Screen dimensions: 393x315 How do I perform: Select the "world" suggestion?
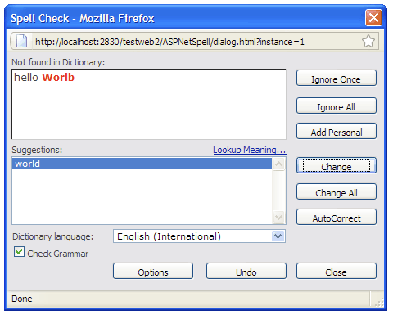pyautogui.click(x=142, y=164)
